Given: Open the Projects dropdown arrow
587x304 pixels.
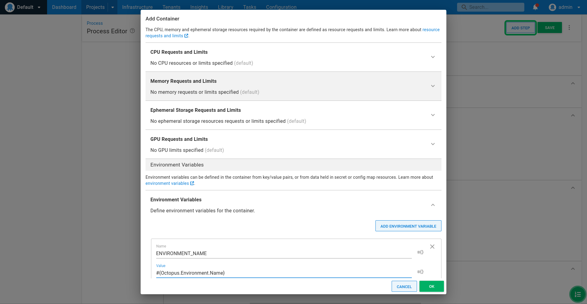Looking at the screenshot, I should click(113, 7).
